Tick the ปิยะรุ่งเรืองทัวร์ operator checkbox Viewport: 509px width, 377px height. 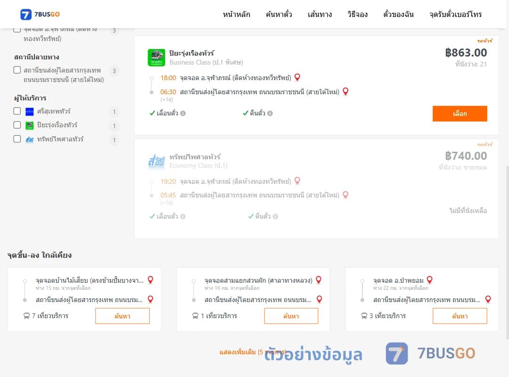tap(17, 125)
